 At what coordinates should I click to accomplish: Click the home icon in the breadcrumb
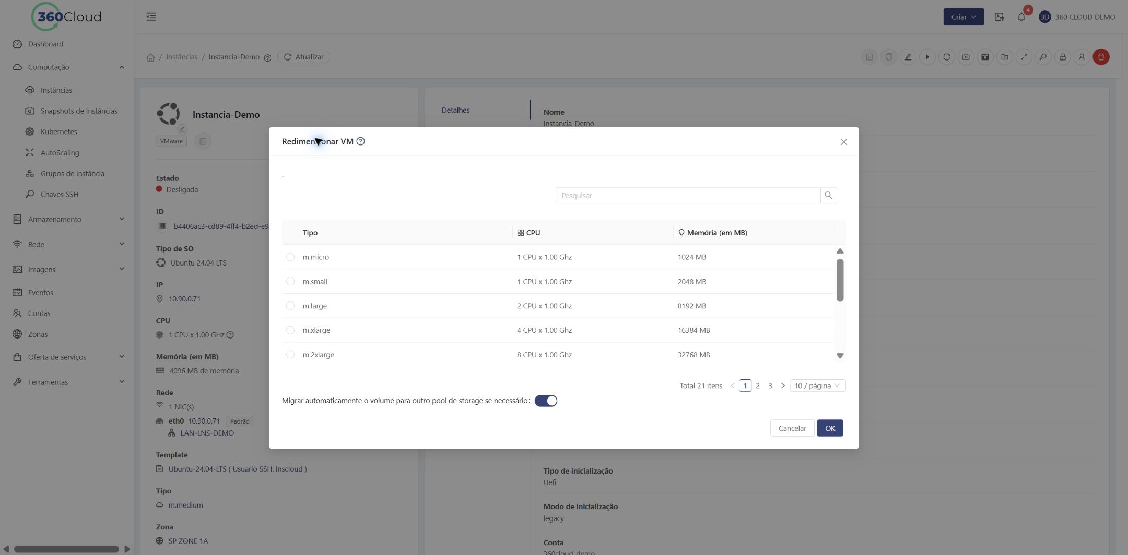pyautogui.click(x=150, y=57)
